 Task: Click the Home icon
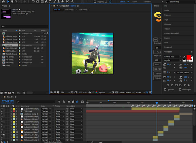(3, 1)
